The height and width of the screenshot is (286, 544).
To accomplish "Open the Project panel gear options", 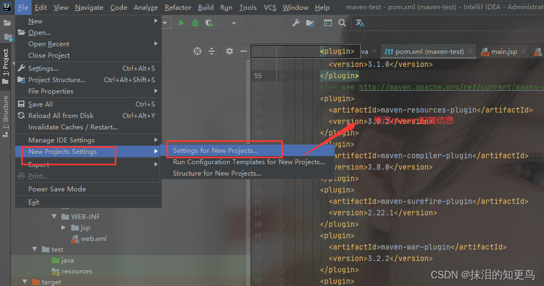I will pyautogui.click(x=230, y=51).
